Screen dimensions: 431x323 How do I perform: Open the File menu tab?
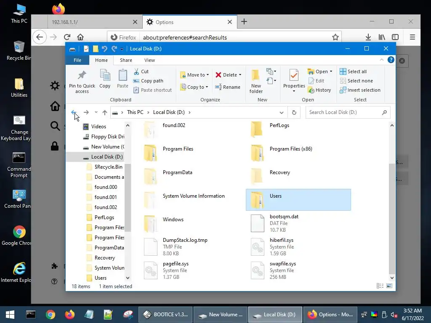point(77,60)
